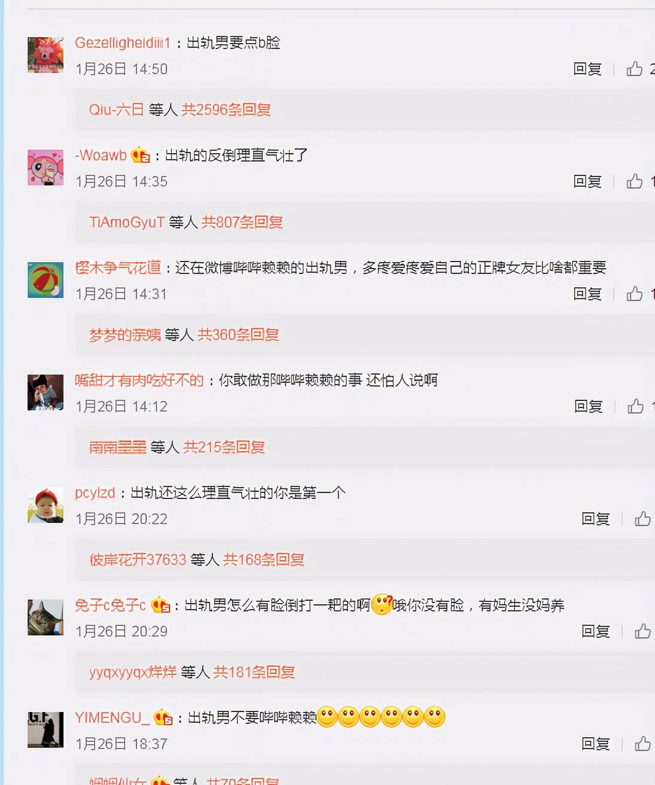Like the comment posted at 14:31

pos(635,294)
